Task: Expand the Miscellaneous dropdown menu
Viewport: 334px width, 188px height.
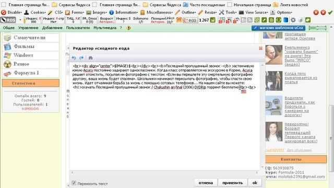Action: [157, 13]
